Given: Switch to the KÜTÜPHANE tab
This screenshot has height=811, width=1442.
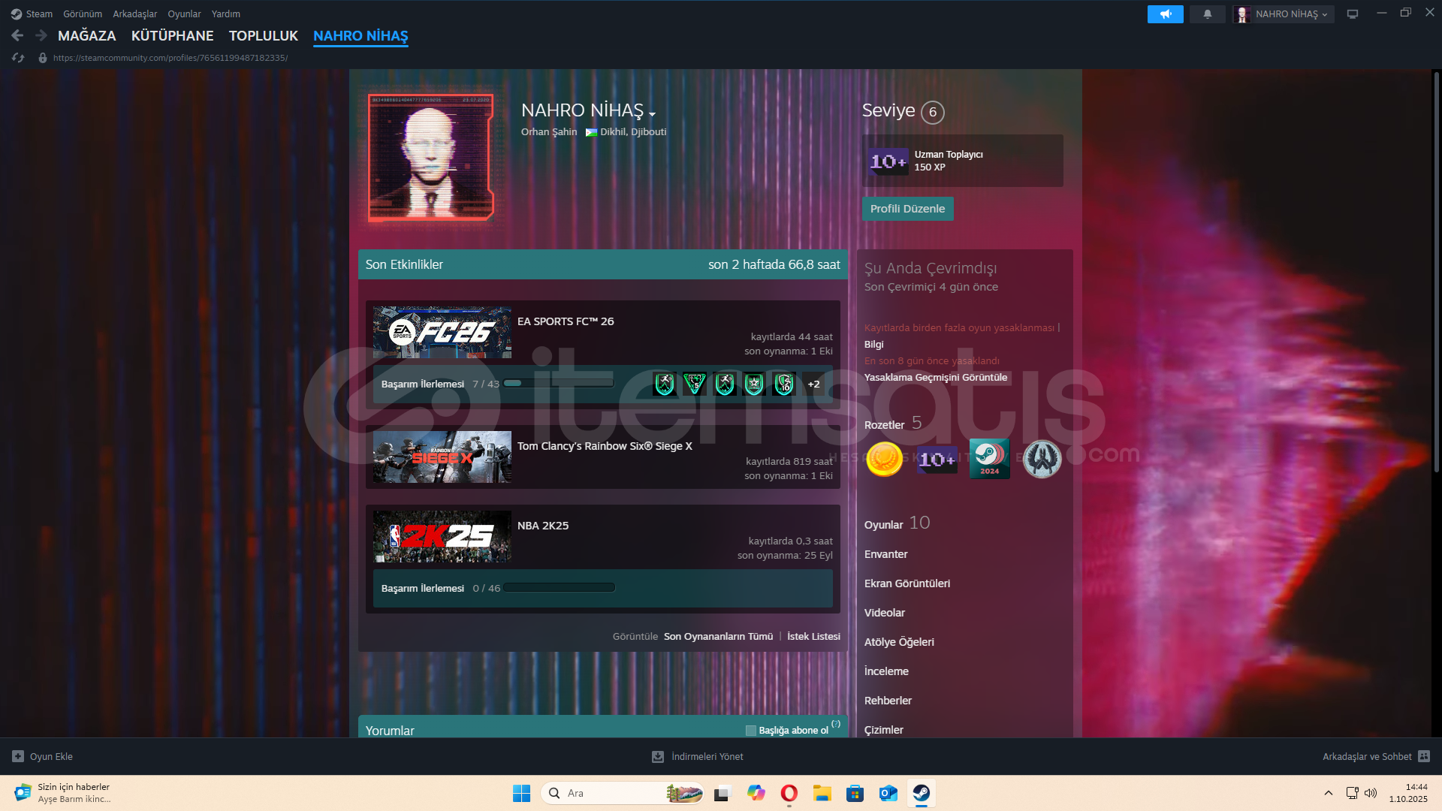Looking at the screenshot, I should (172, 35).
